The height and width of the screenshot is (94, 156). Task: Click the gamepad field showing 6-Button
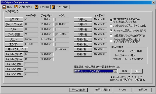coord(47,54)
